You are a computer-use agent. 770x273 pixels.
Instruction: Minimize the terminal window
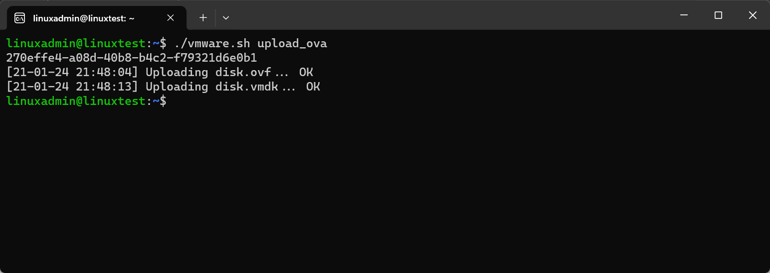point(684,15)
